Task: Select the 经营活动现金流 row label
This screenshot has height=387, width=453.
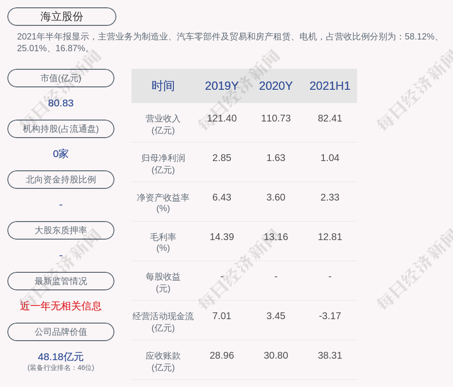Action: 163,322
